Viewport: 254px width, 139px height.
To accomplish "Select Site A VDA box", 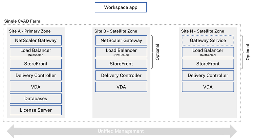I will point(36,87).
